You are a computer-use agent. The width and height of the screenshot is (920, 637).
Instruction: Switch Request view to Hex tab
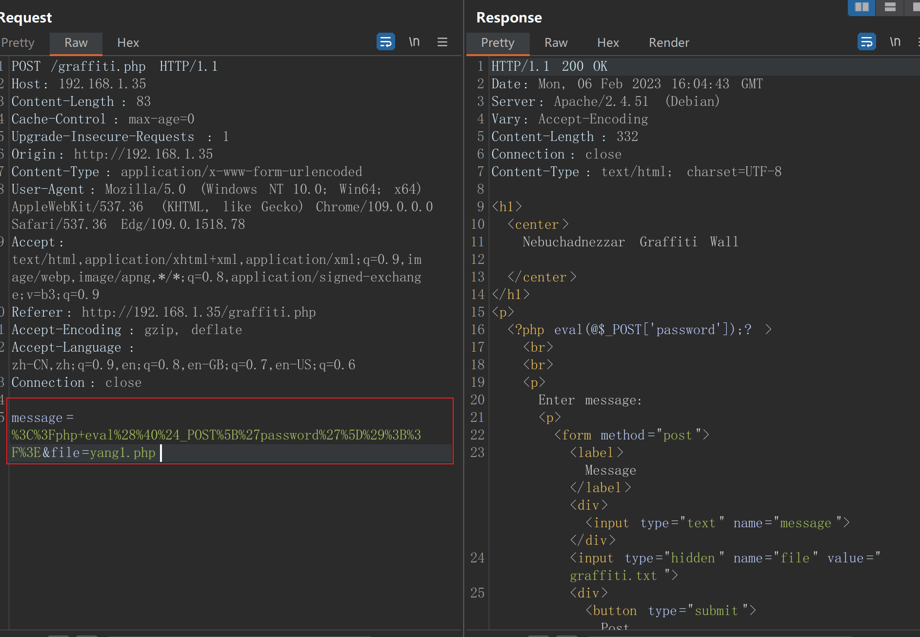click(128, 43)
